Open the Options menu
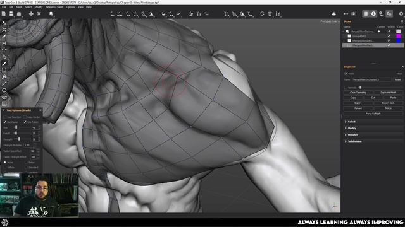The image size is (405, 227). [x=70, y=7]
